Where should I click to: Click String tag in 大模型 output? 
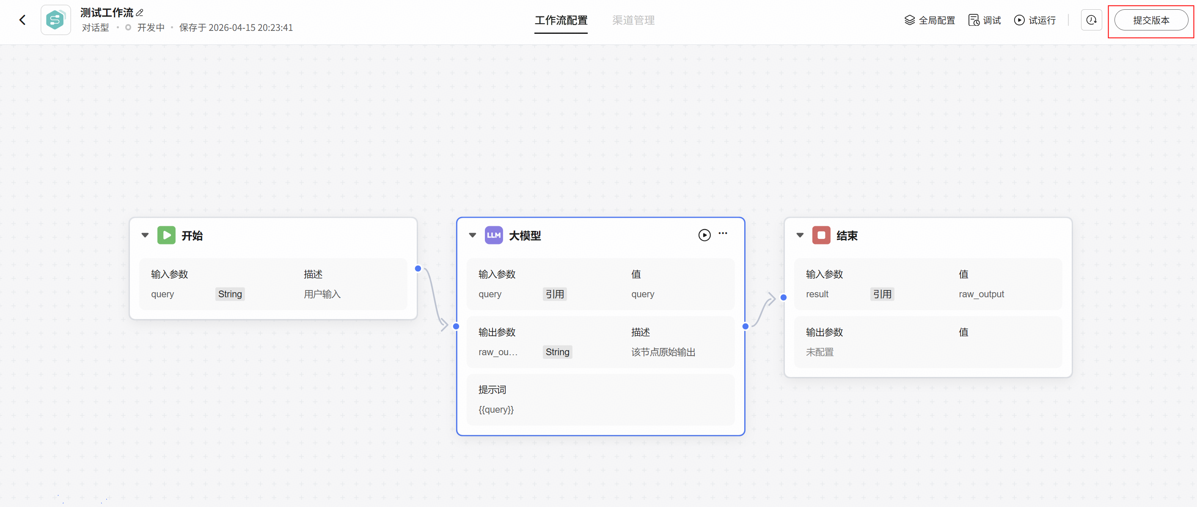pyautogui.click(x=557, y=352)
